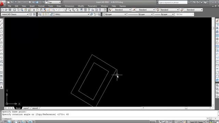Open Layer Properties Manager icon

click(x=40, y=14)
